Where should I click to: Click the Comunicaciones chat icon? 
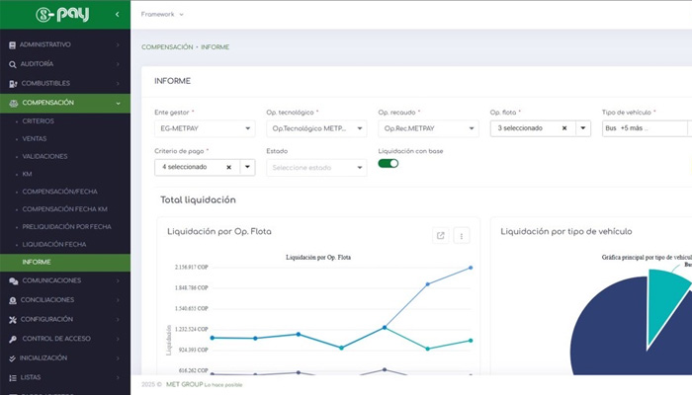14,280
